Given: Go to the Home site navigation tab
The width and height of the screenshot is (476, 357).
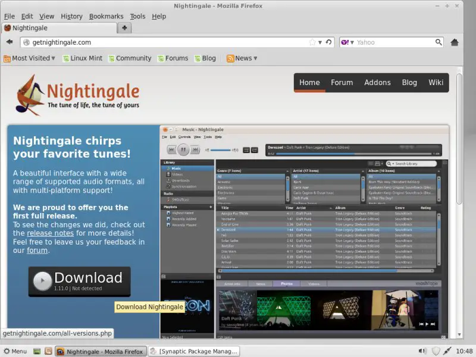Looking at the screenshot, I should (309, 83).
